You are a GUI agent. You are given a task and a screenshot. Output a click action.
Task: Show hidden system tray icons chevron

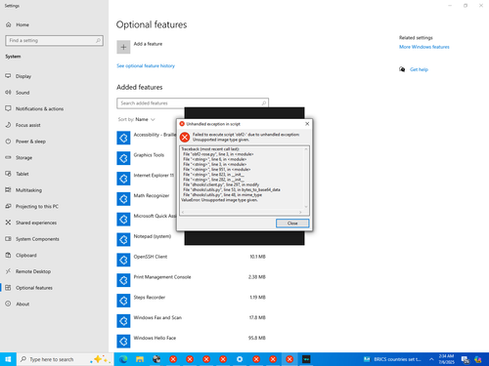point(431,359)
